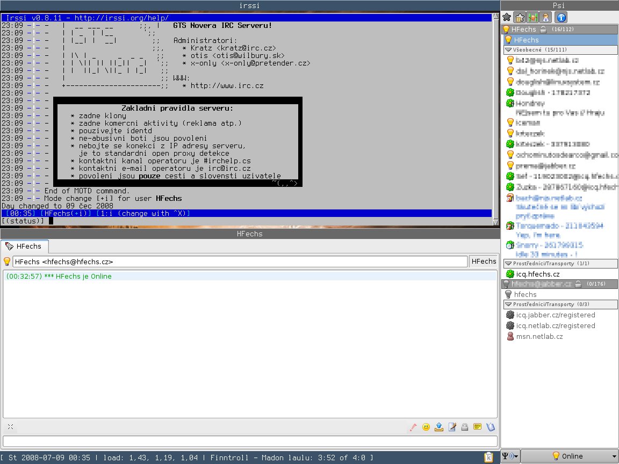
Task: Click the yellow note icon in chat toolbar
Action: [477, 427]
